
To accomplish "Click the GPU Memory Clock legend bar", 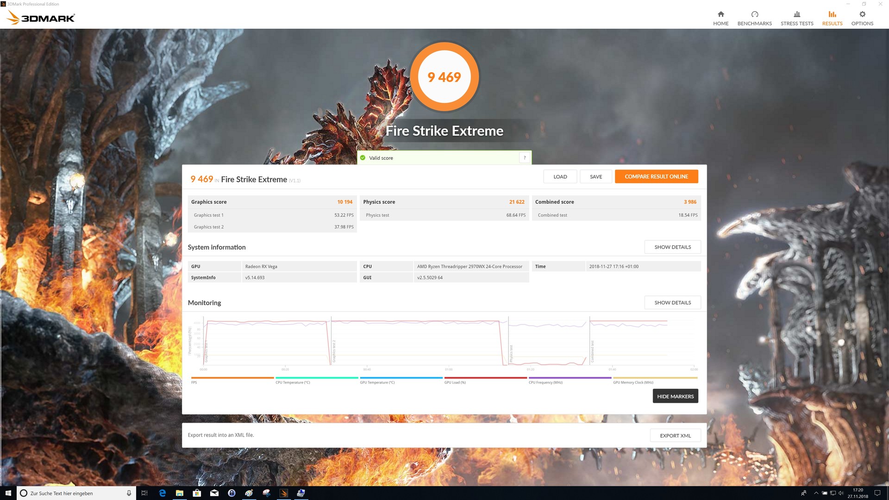I will 655,378.
